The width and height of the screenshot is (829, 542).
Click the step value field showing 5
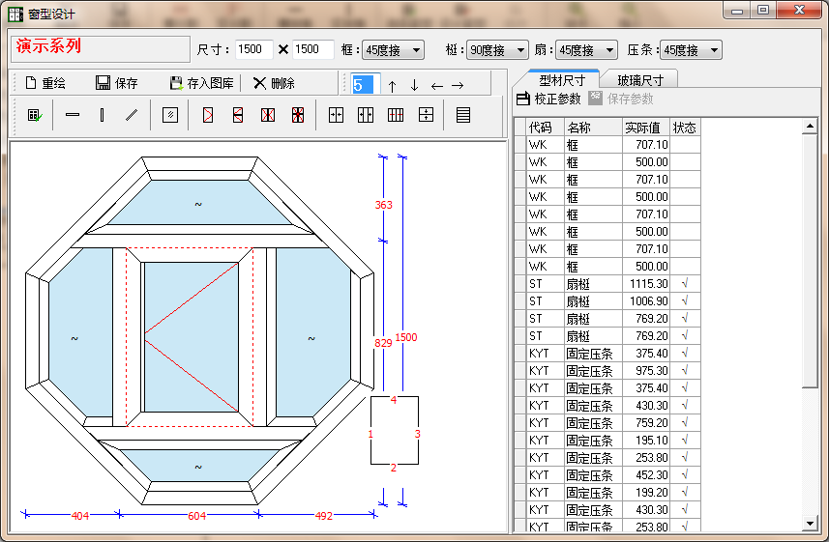[x=366, y=84]
